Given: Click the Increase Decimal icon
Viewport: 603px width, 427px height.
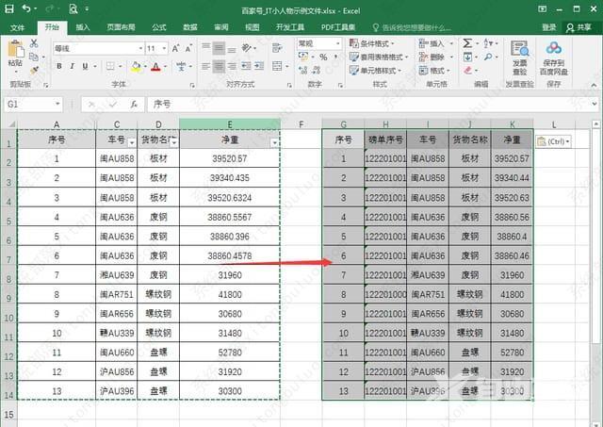Looking at the screenshot, I should tap(302, 70).
